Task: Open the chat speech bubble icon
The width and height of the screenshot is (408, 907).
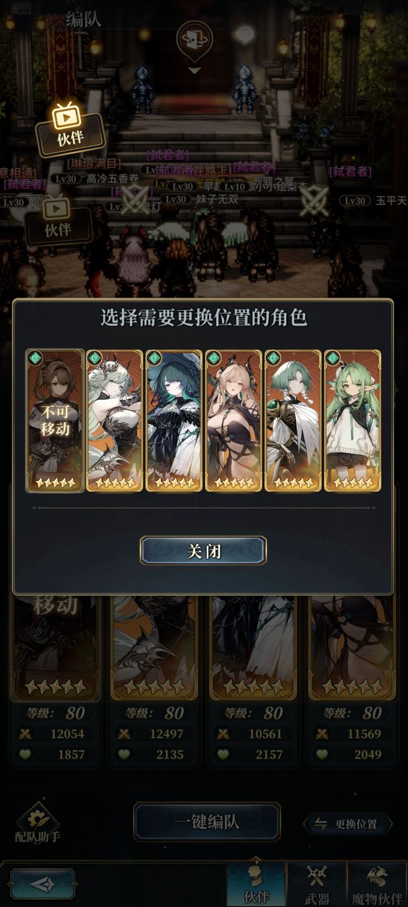Action: (x=245, y=35)
